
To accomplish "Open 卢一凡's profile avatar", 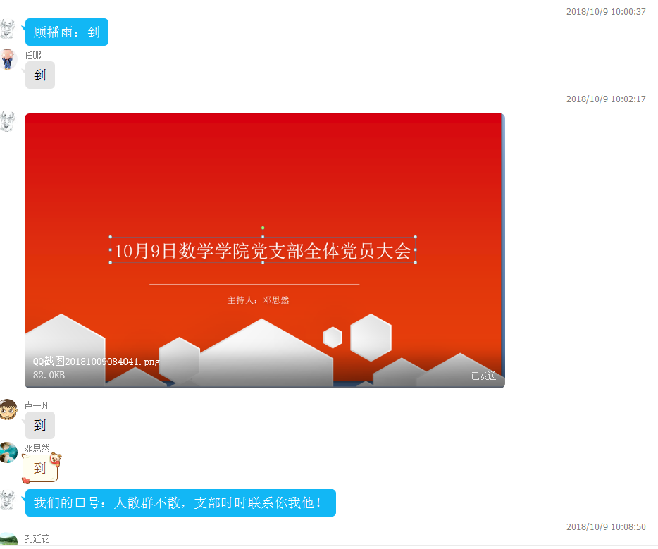I will coord(7,409).
